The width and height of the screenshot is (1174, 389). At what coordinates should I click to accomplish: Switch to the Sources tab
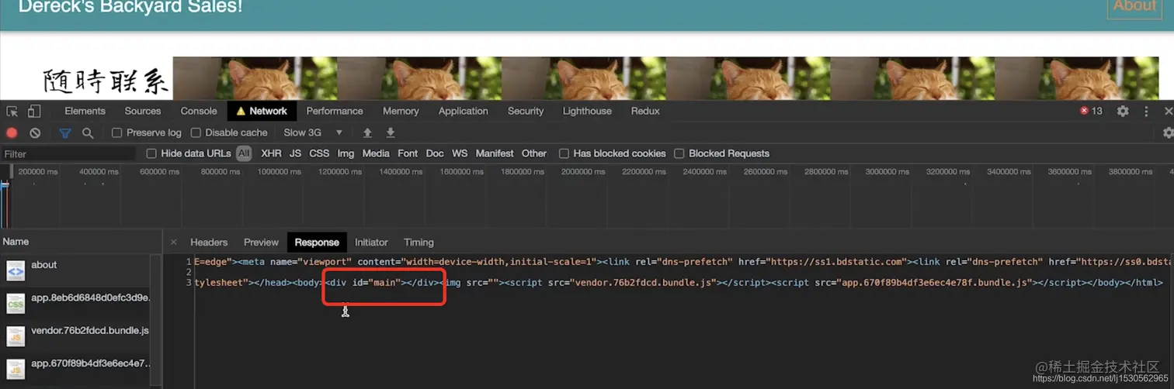click(x=143, y=112)
